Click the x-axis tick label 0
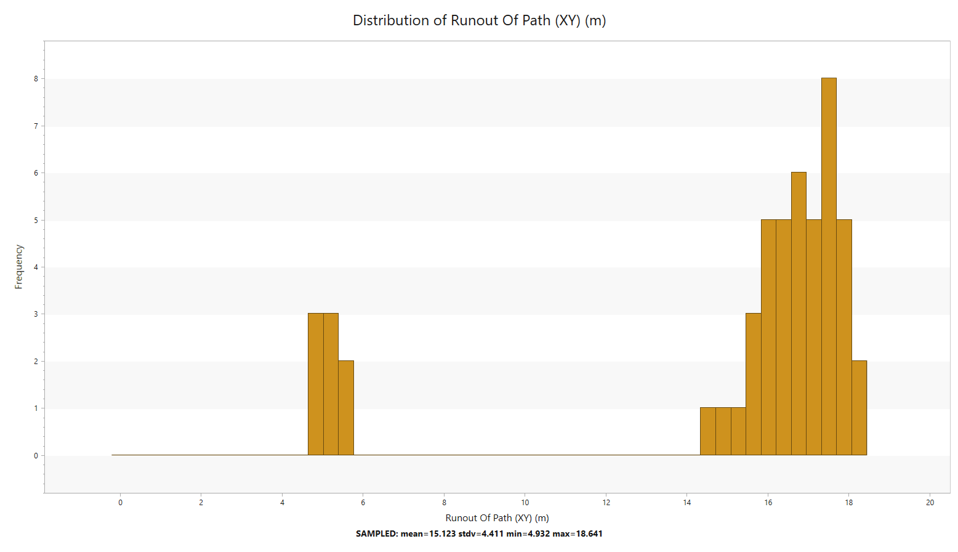958x552 pixels. tap(120, 503)
